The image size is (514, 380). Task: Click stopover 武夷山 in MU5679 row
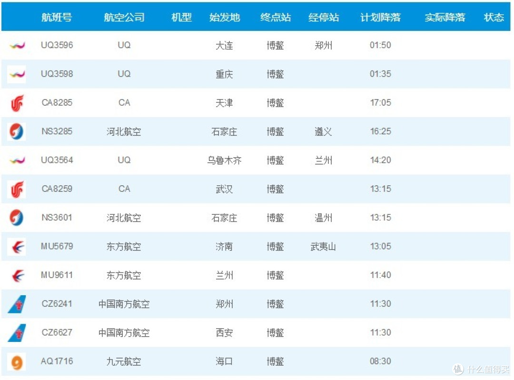tap(323, 247)
